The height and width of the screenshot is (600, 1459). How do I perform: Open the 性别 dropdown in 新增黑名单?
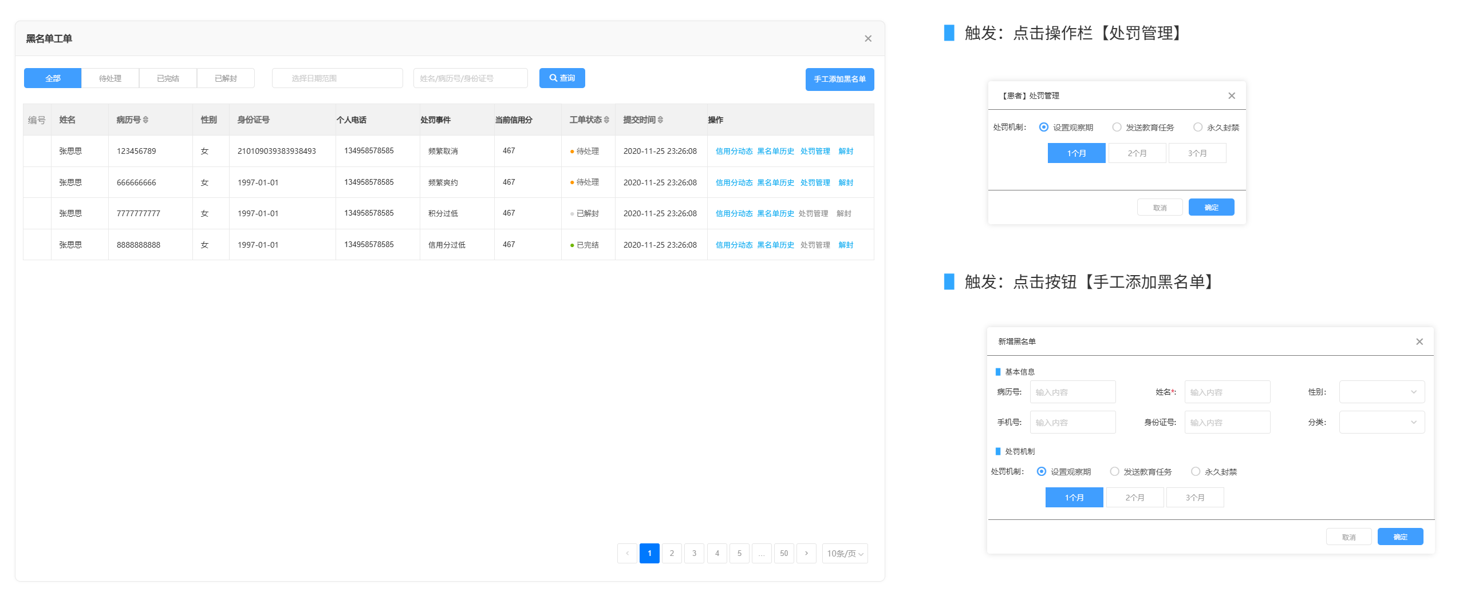click(x=1381, y=392)
